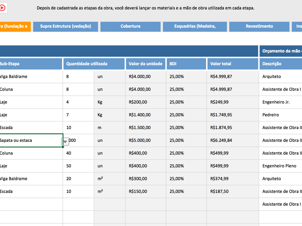Screen dimensions: 302x226
Task: Click the orange fundação tab
Action: click(x=15, y=26)
